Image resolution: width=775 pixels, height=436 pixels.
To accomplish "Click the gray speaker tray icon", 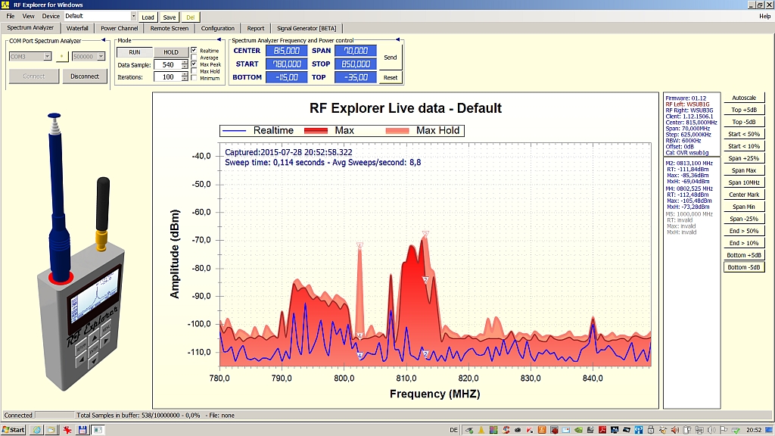I will pos(711,430).
